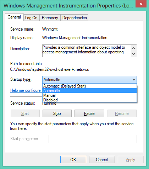
Task: Pause the service
Action: pyautogui.click(x=89, y=113)
